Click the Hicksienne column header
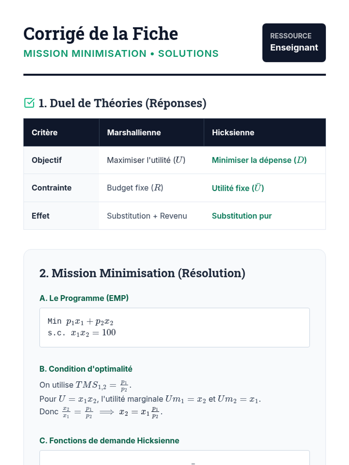Image resolution: width=349 pixels, height=465 pixels. 233,133
